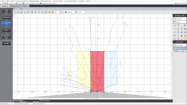Open the File menu
The width and height of the screenshot is (187, 105).
click(x=3, y=1)
